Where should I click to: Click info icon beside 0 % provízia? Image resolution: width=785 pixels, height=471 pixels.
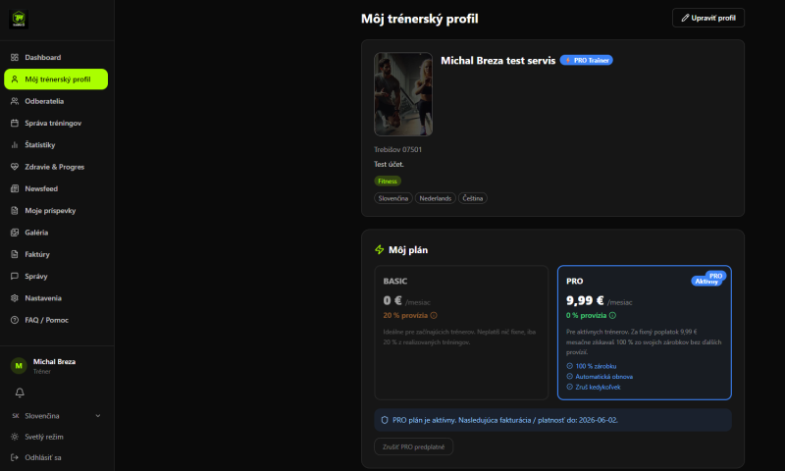click(612, 315)
